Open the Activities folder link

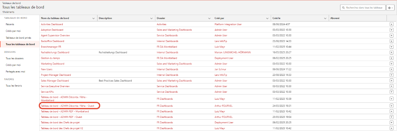click(161, 24)
